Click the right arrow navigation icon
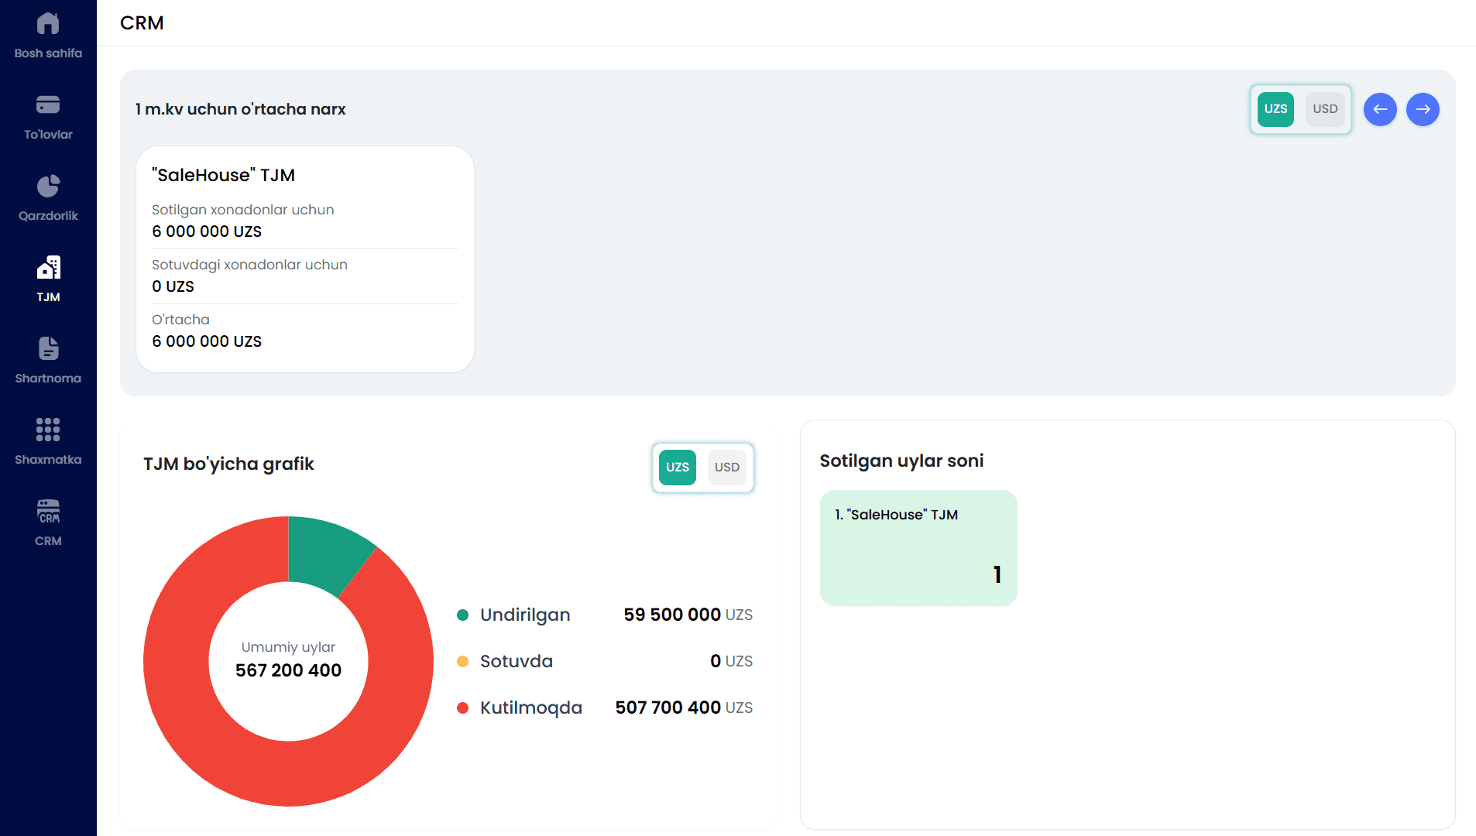The width and height of the screenshot is (1476, 836). (1423, 109)
